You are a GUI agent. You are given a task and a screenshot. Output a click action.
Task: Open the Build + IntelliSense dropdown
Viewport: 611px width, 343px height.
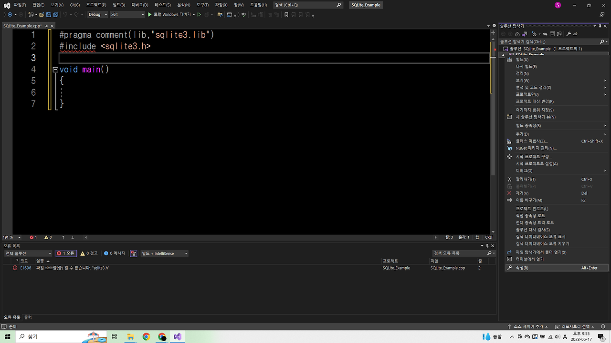point(164,253)
